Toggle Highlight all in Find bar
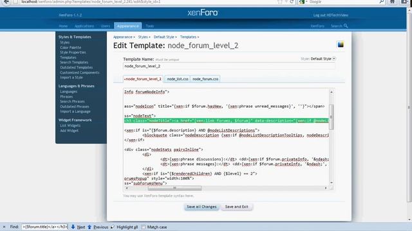Screen dimensions: 412x231 click(124, 227)
